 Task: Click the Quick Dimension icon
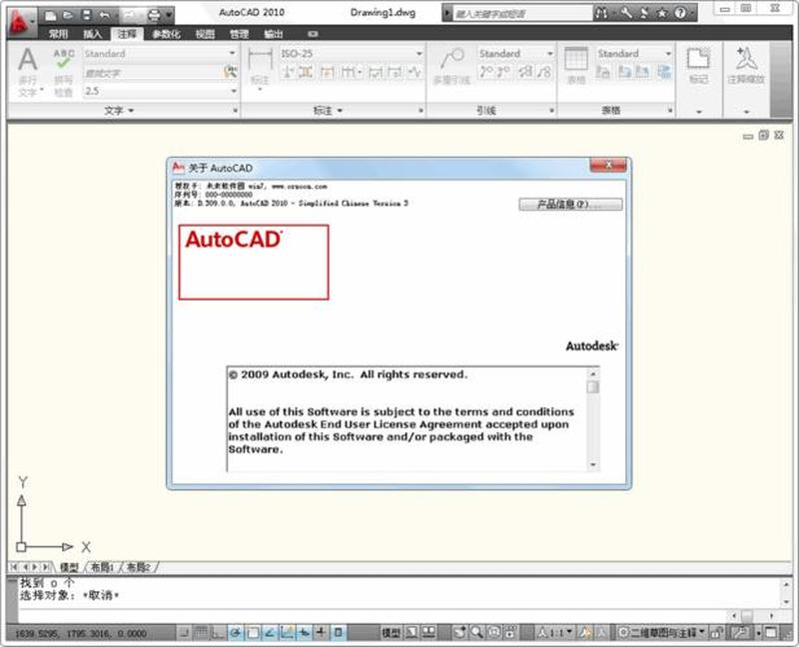(328, 72)
